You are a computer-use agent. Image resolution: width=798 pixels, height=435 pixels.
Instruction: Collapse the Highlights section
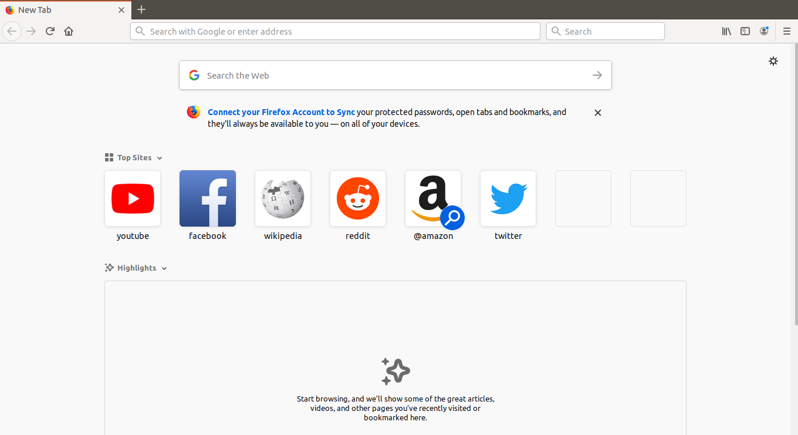164,268
